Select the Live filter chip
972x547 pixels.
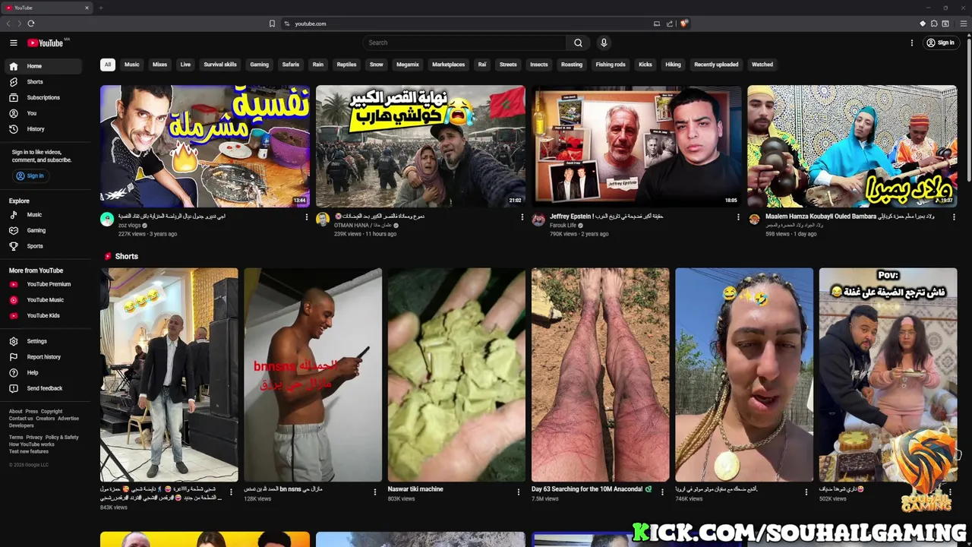tap(185, 65)
